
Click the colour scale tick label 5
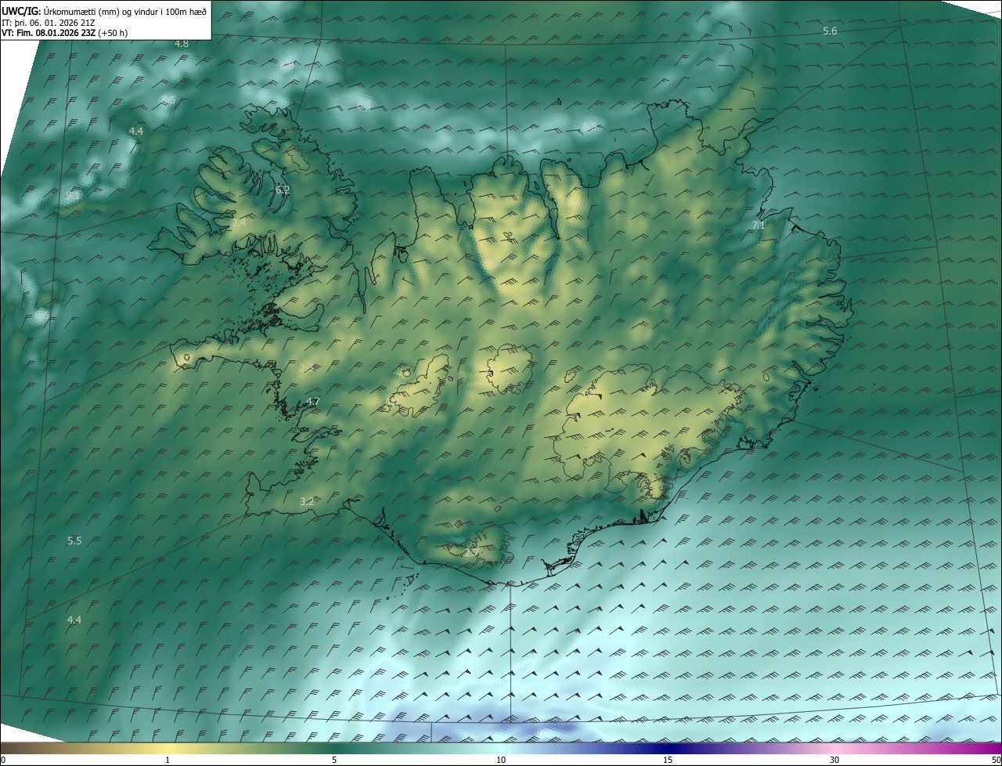pos(334,761)
